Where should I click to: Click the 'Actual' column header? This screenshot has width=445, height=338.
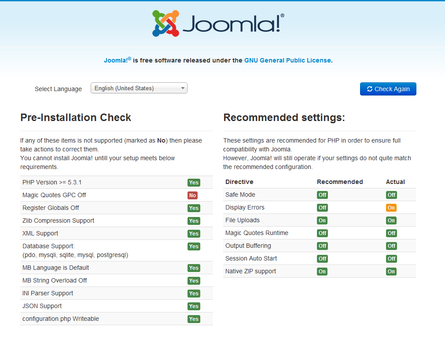pyautogui.click(x=395, y=182)
